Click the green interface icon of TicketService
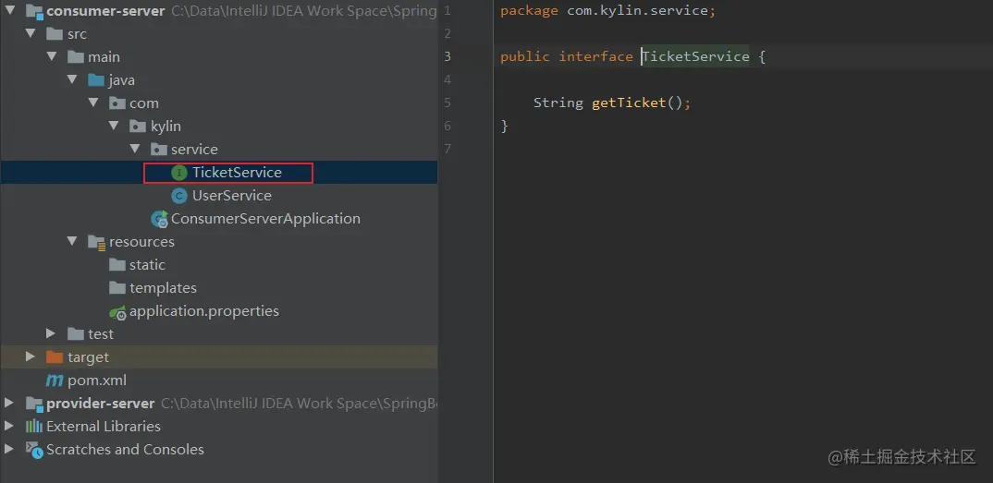 point(179,173)
